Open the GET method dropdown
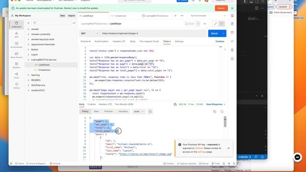This screenshot has width=306, height=172. point(89,33)
